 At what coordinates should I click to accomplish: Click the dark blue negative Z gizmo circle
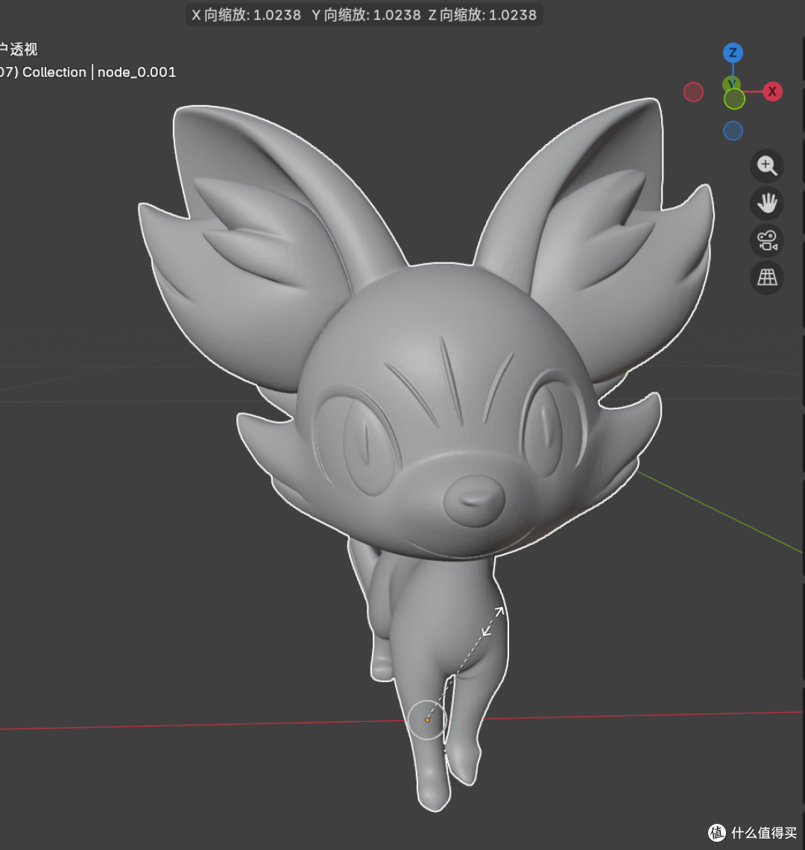pos(733,131)
